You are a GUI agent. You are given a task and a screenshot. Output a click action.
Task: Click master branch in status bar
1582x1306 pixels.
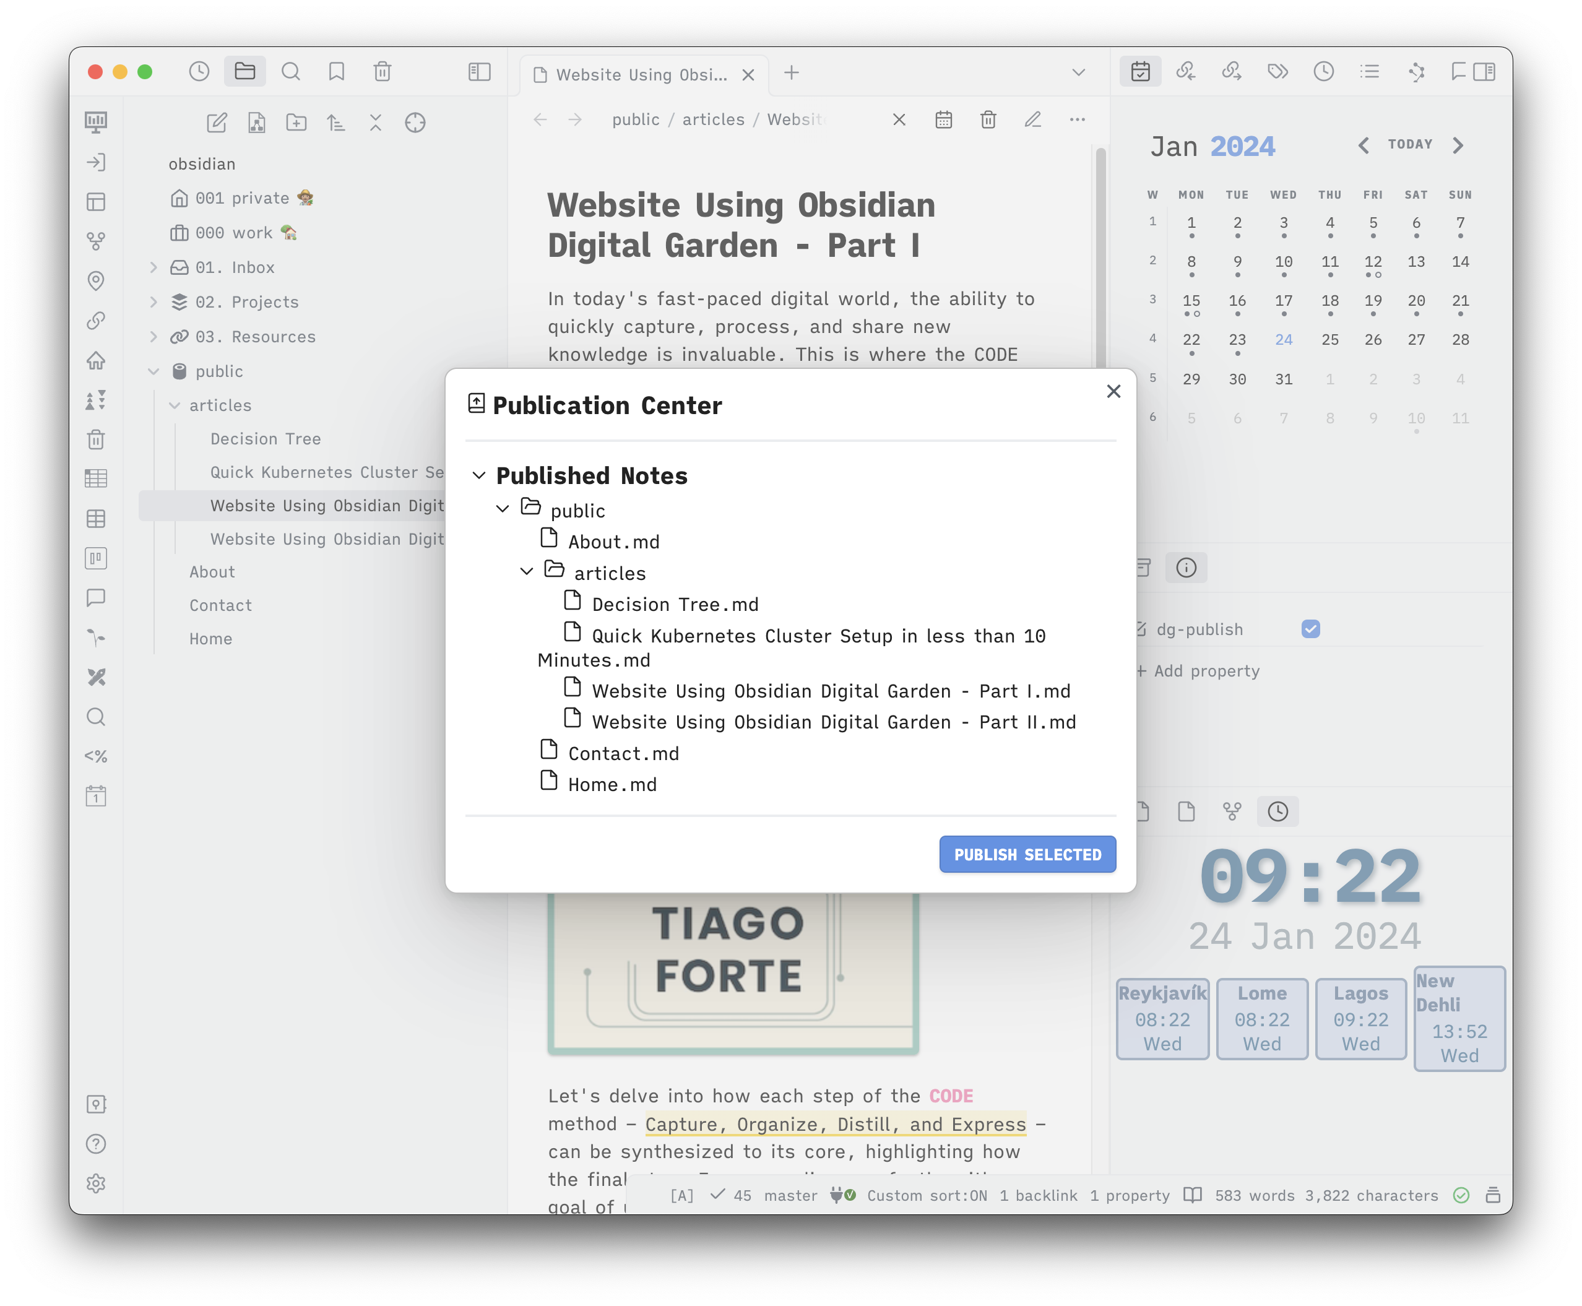pyautogui.click(x=790, y=1195)
